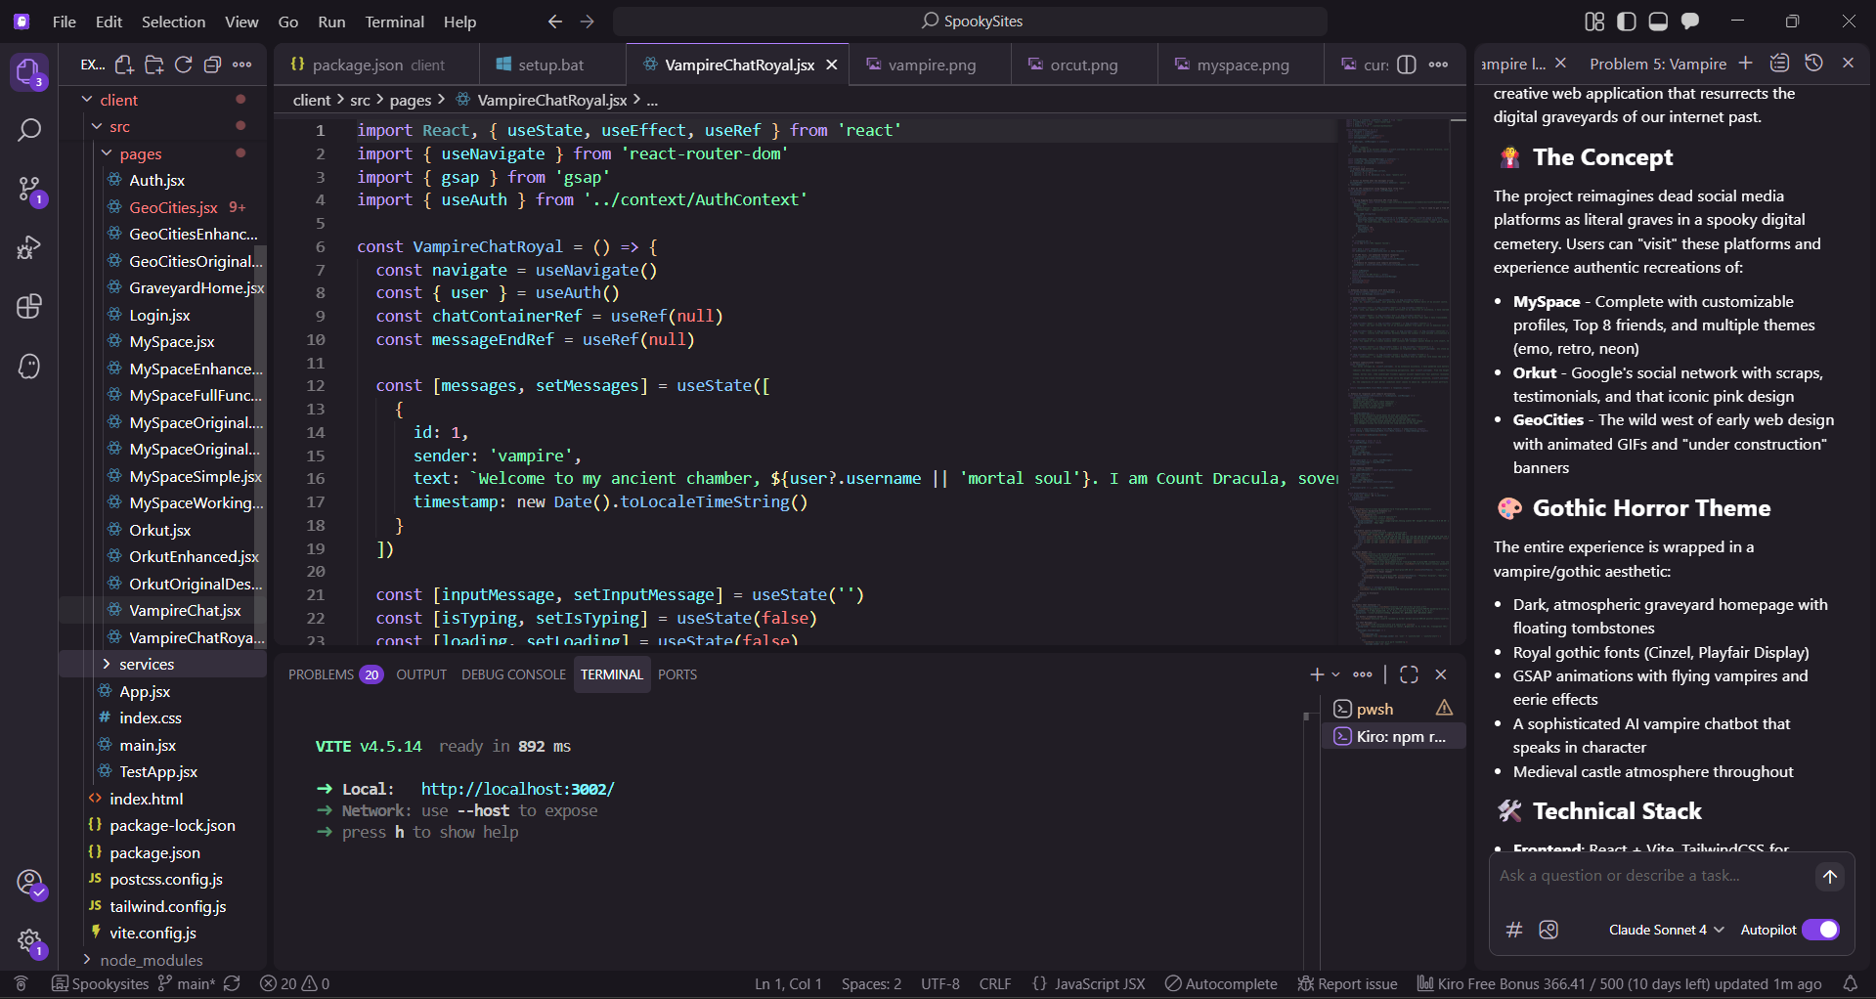Click New File icon in explorer header

click(x=124, y=65)
